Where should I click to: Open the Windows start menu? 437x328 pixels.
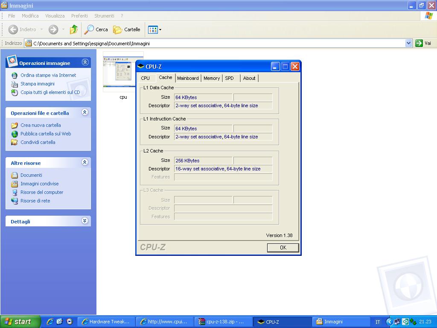point(20,322)
